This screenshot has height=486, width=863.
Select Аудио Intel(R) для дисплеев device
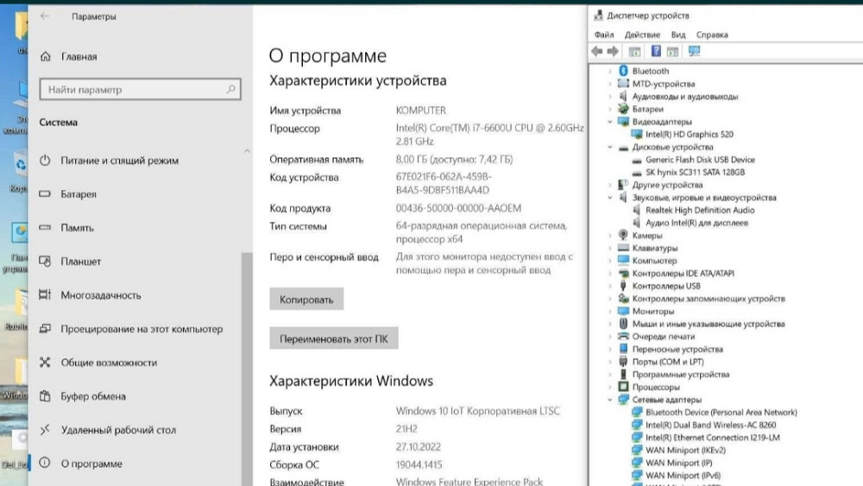[x=696, y=223]
